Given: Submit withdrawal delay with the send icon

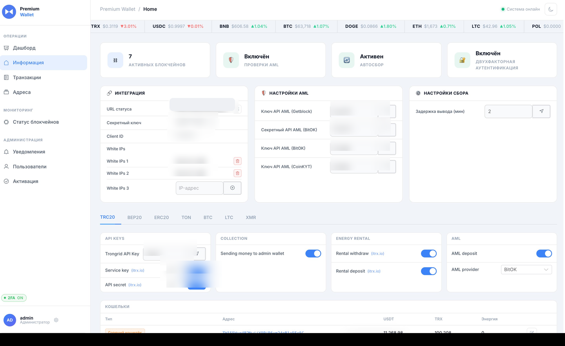Looking at the screenshot, I should (541, 111).
